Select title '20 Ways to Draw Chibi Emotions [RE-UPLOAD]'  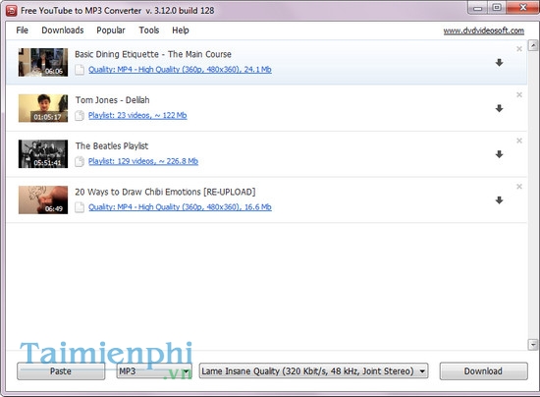click(x=165, y=192)
